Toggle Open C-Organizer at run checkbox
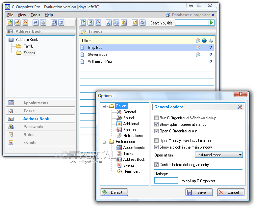The width and height of the screenshot is (254, 206). 156,131
